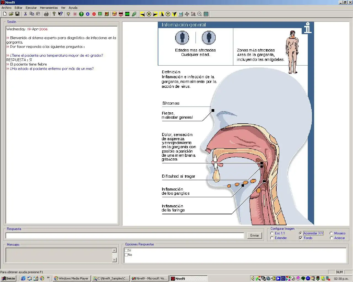This screenshot has height=282, width=353.
Task: Select the Extender radio option
Action: [272, 238]
